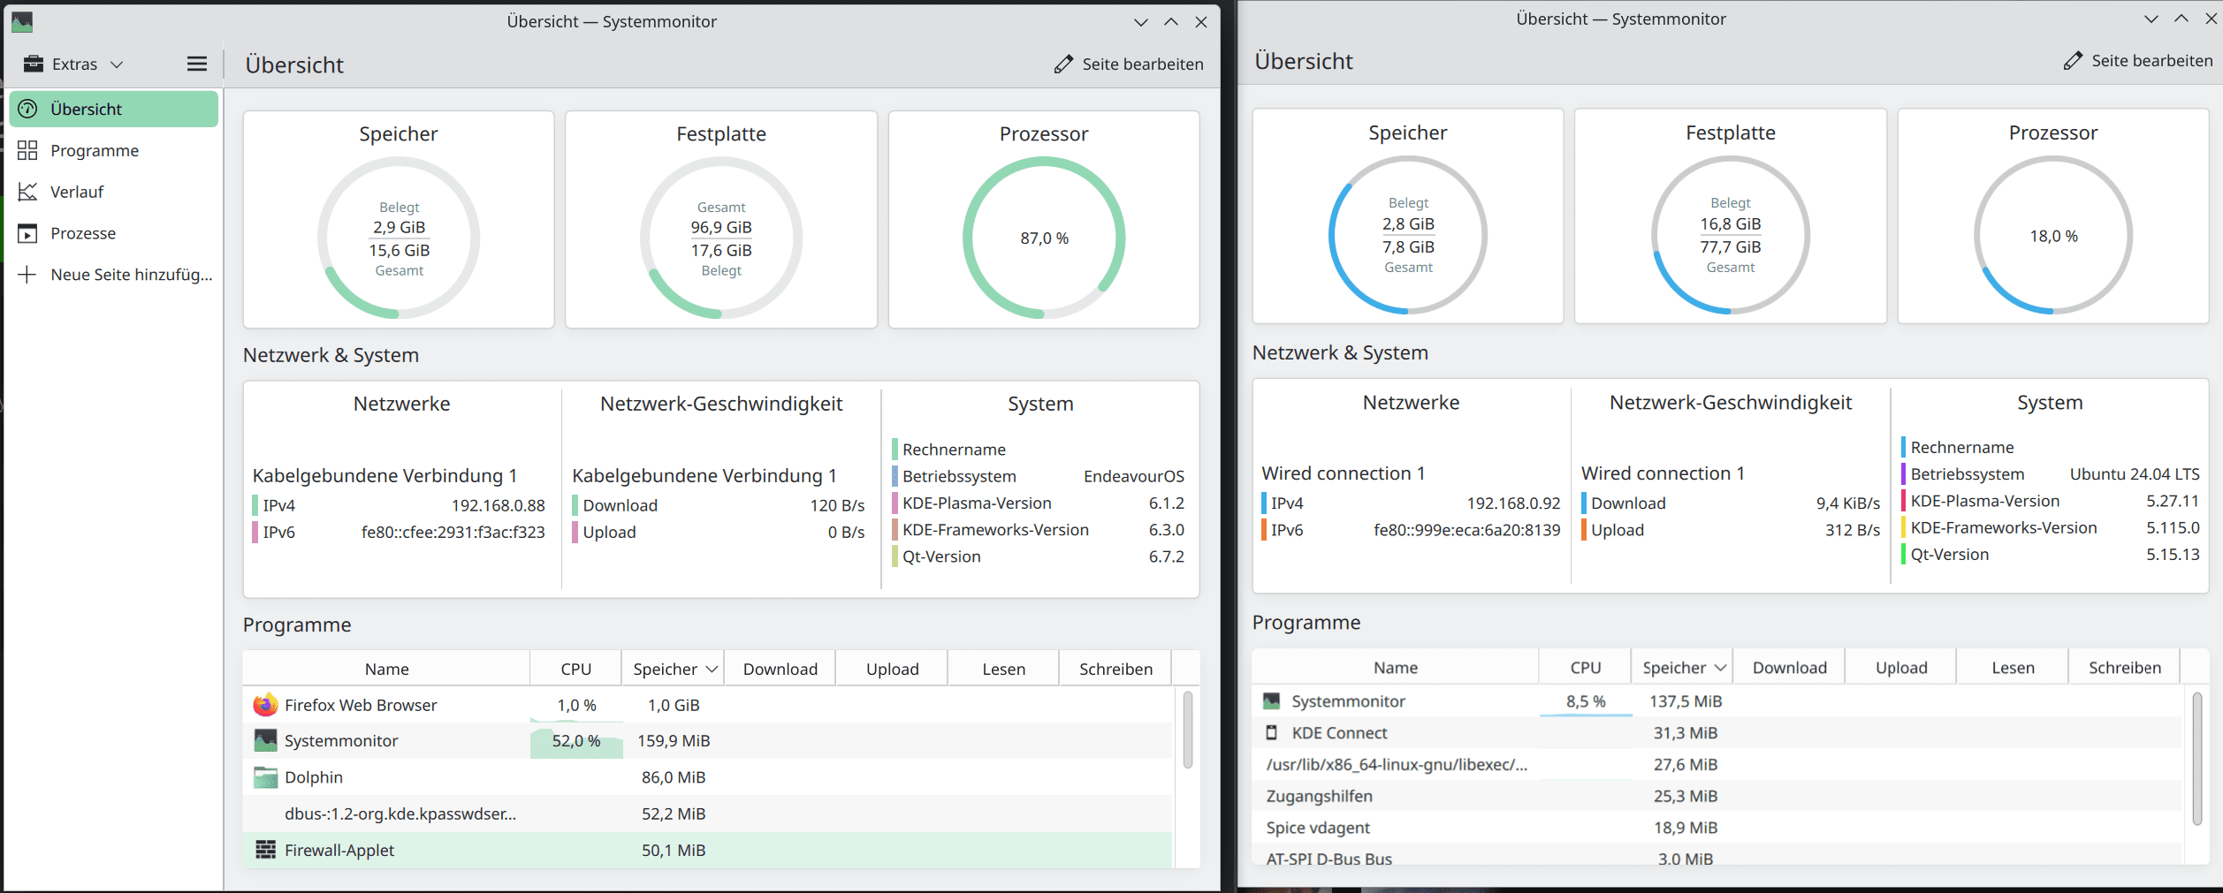Screen dimensions: 2223x893
Task: Click the Systemmonitor icon in right Programme list
Action: [1272, 701]
